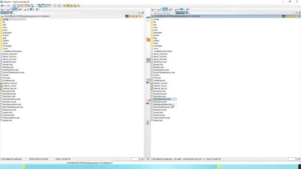Click the tools icon on the middle splitter bar
The height and width of the screenshot is (169, 301).
click(148, 61)
